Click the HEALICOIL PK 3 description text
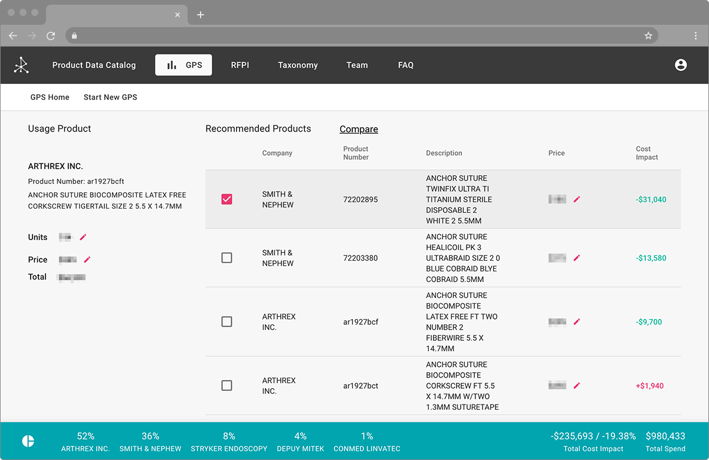709x460 pixels. (463, 258)
